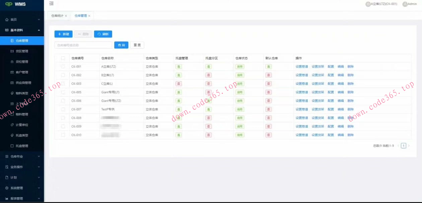422x203 pixels.
Task: Select the checkbox for row CK-001
Action: point(63,66)
